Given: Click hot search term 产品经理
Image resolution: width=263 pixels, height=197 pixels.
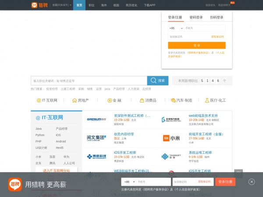Looking at the screenshot, I should point(119,89).
